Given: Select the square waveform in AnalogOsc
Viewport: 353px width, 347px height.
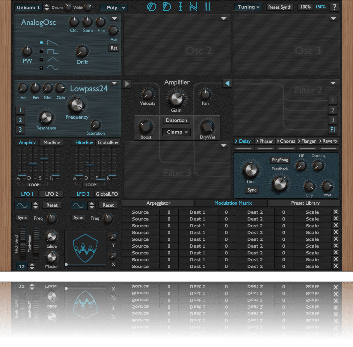Looking at the screenshot, I should [41, 51].
